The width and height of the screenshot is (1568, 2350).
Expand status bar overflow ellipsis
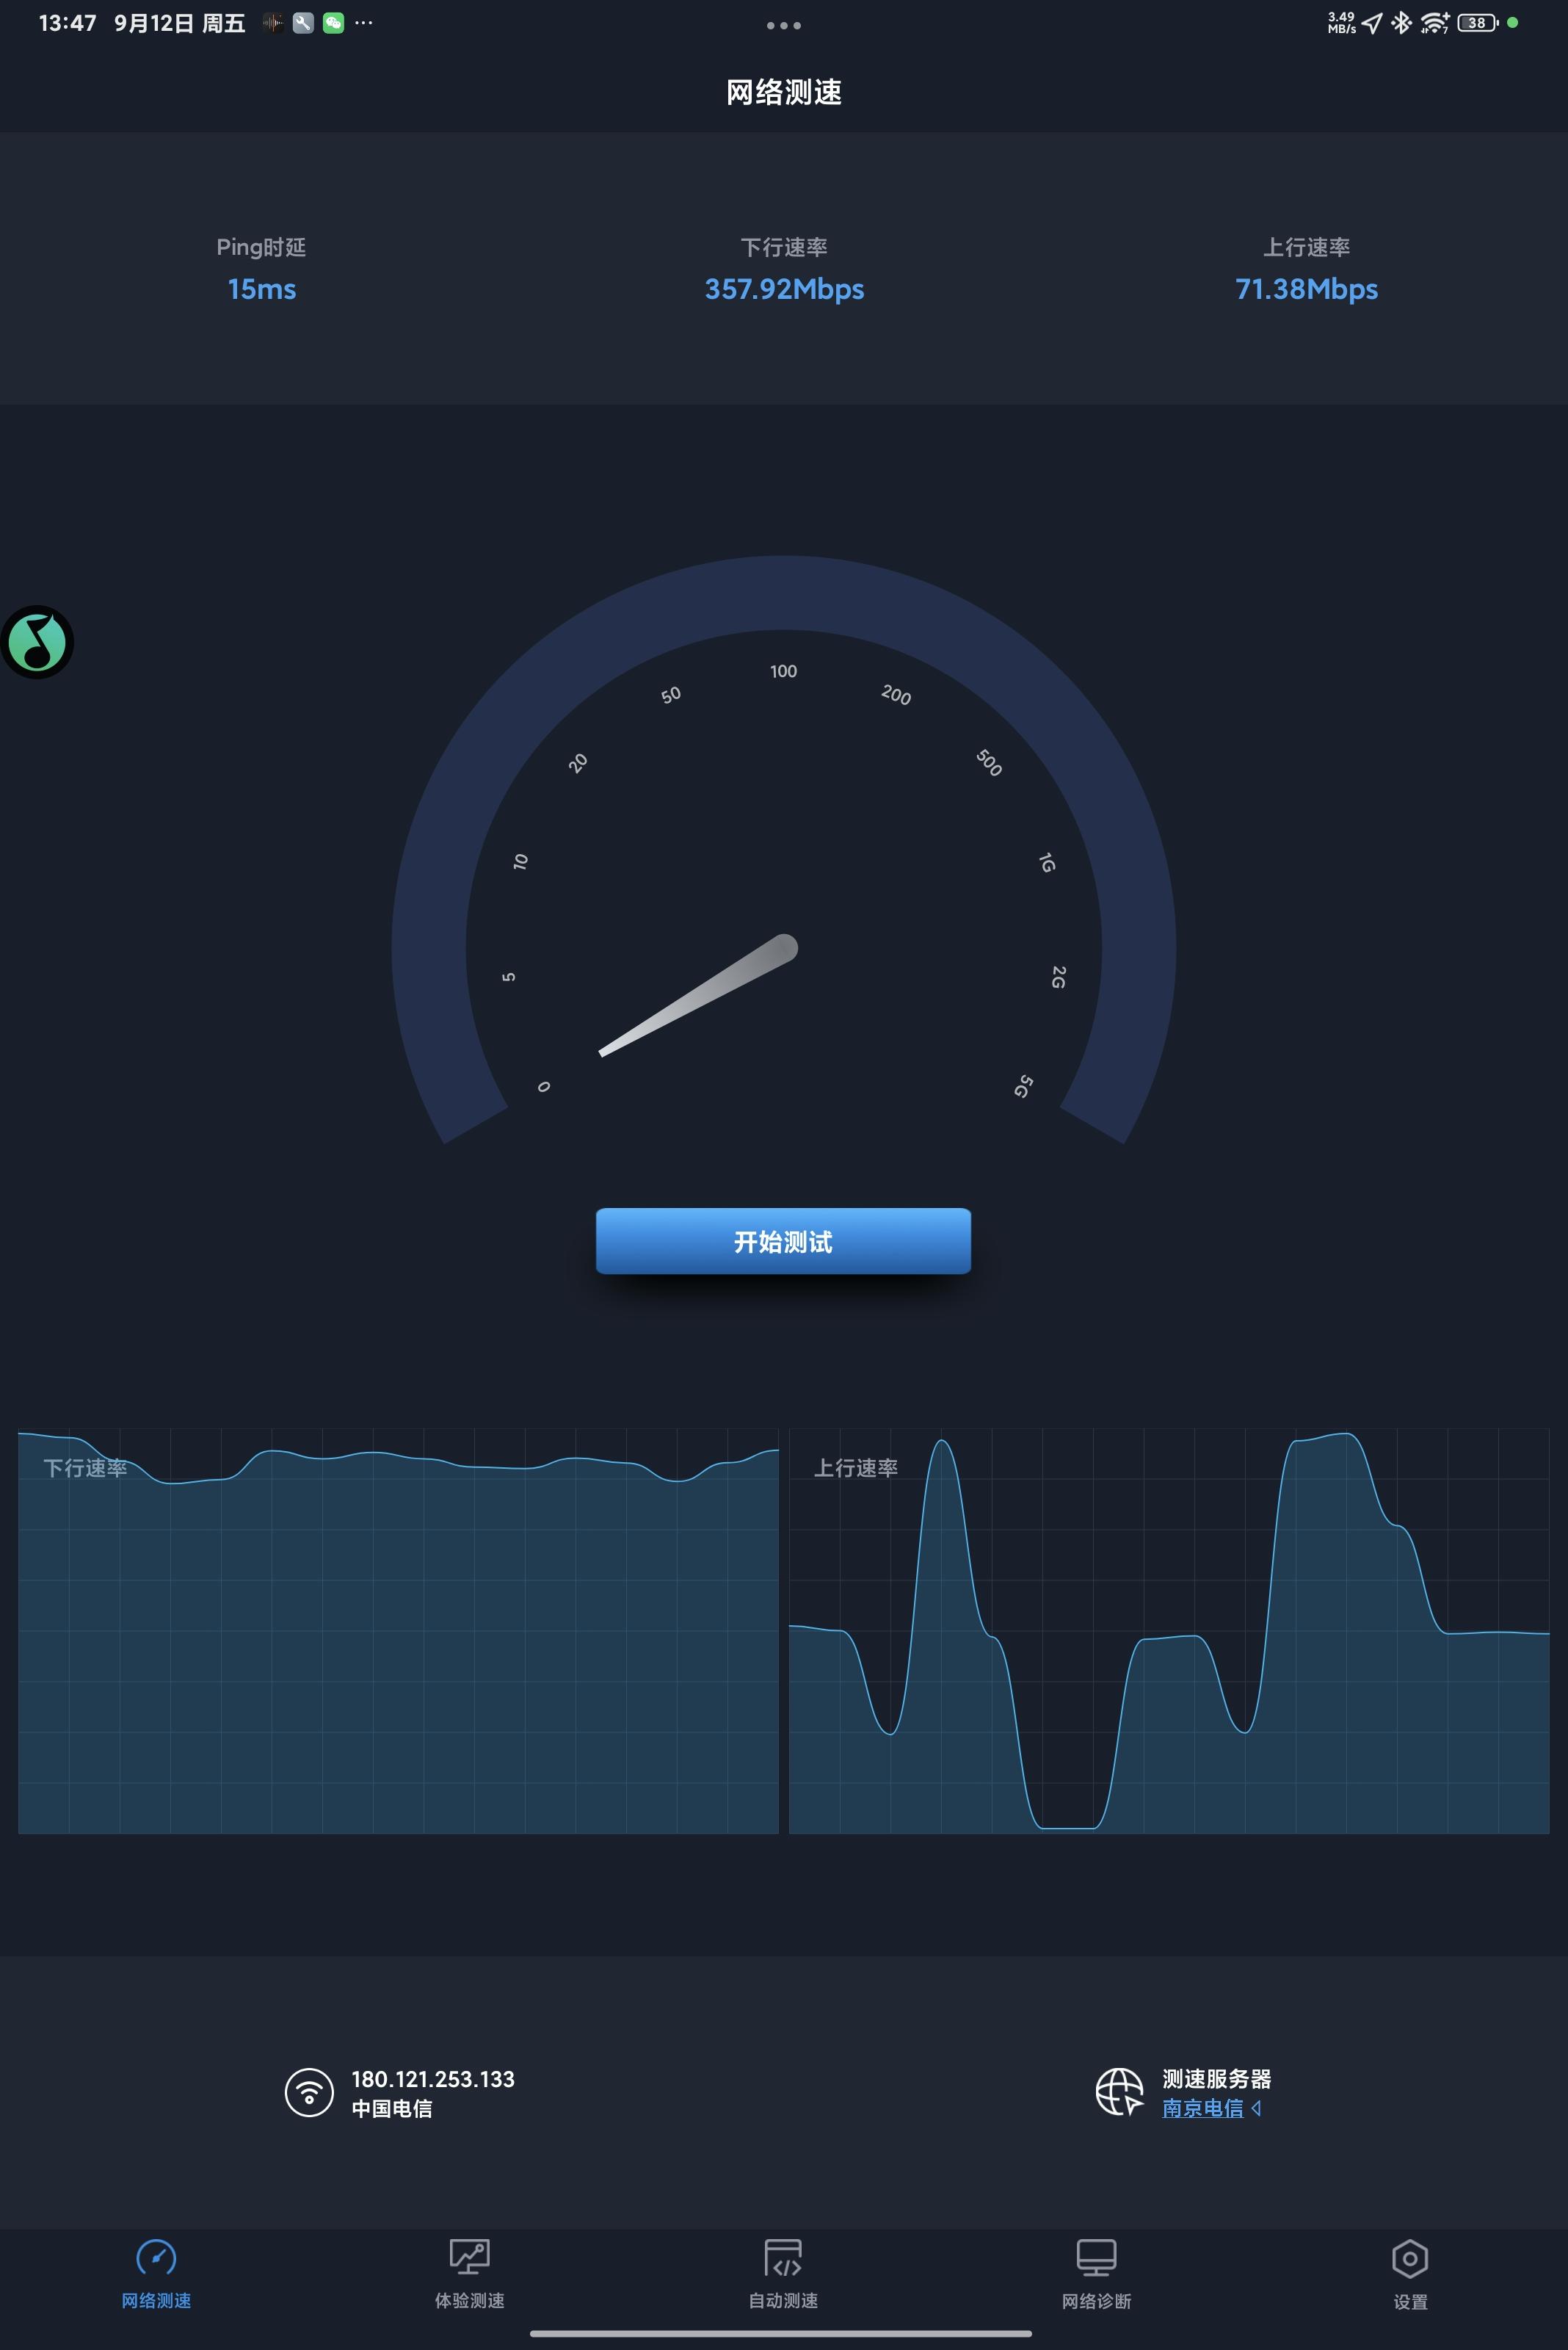364,23
